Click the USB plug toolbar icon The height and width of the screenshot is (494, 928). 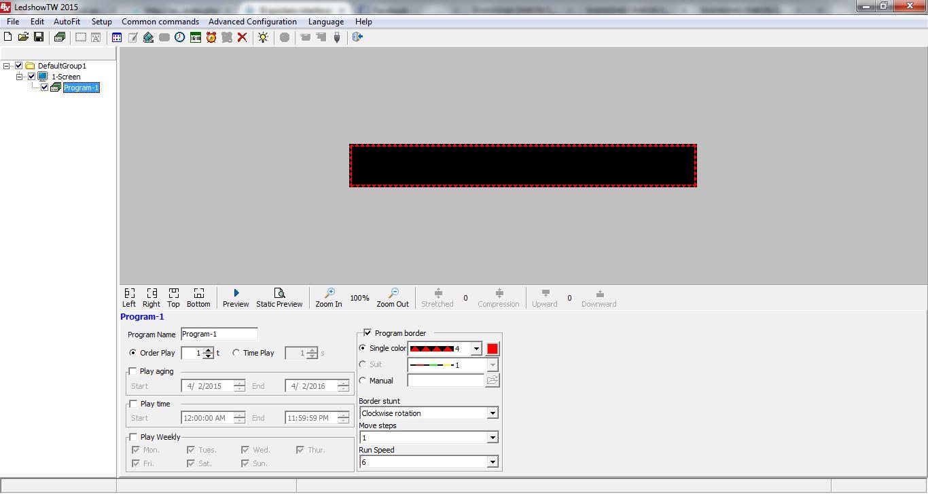click(336, 37)
